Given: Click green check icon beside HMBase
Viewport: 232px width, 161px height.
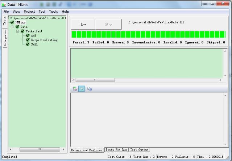Looking at the screenshot, I should pyautogui.click(x=12, y=22).
